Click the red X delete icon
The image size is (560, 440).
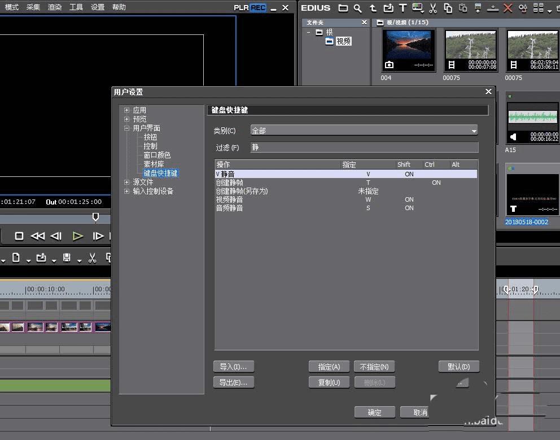click(x=508, y=8)
